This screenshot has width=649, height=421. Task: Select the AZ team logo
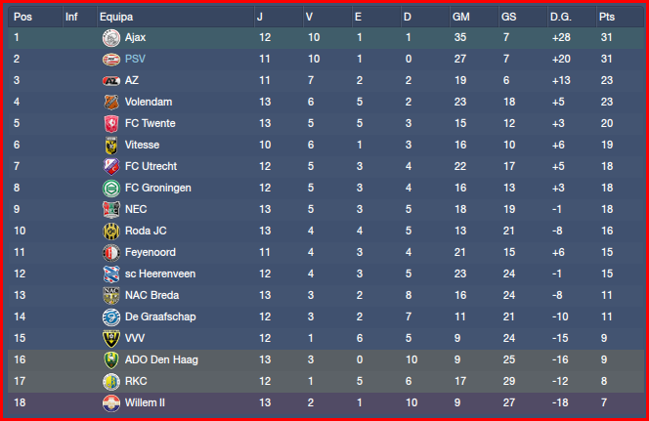click(110, 81)
